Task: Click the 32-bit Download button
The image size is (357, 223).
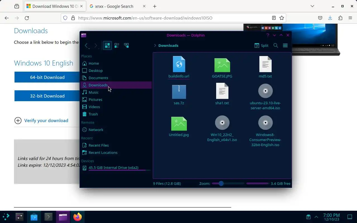Action: 47,96
